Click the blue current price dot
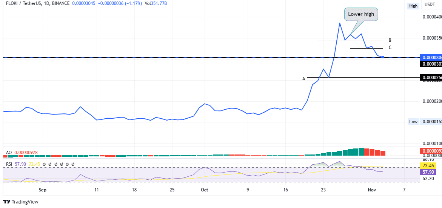 383,57
